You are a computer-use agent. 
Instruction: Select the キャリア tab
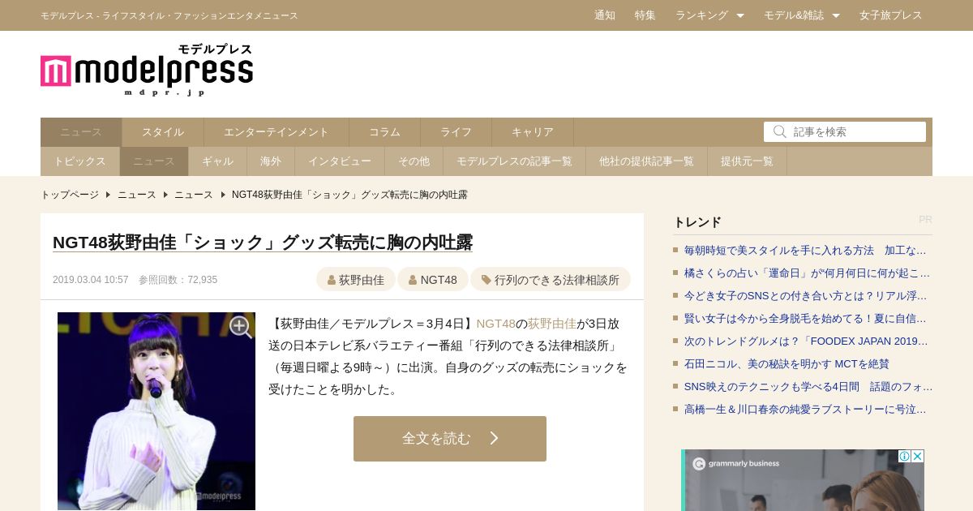point(533,132)
